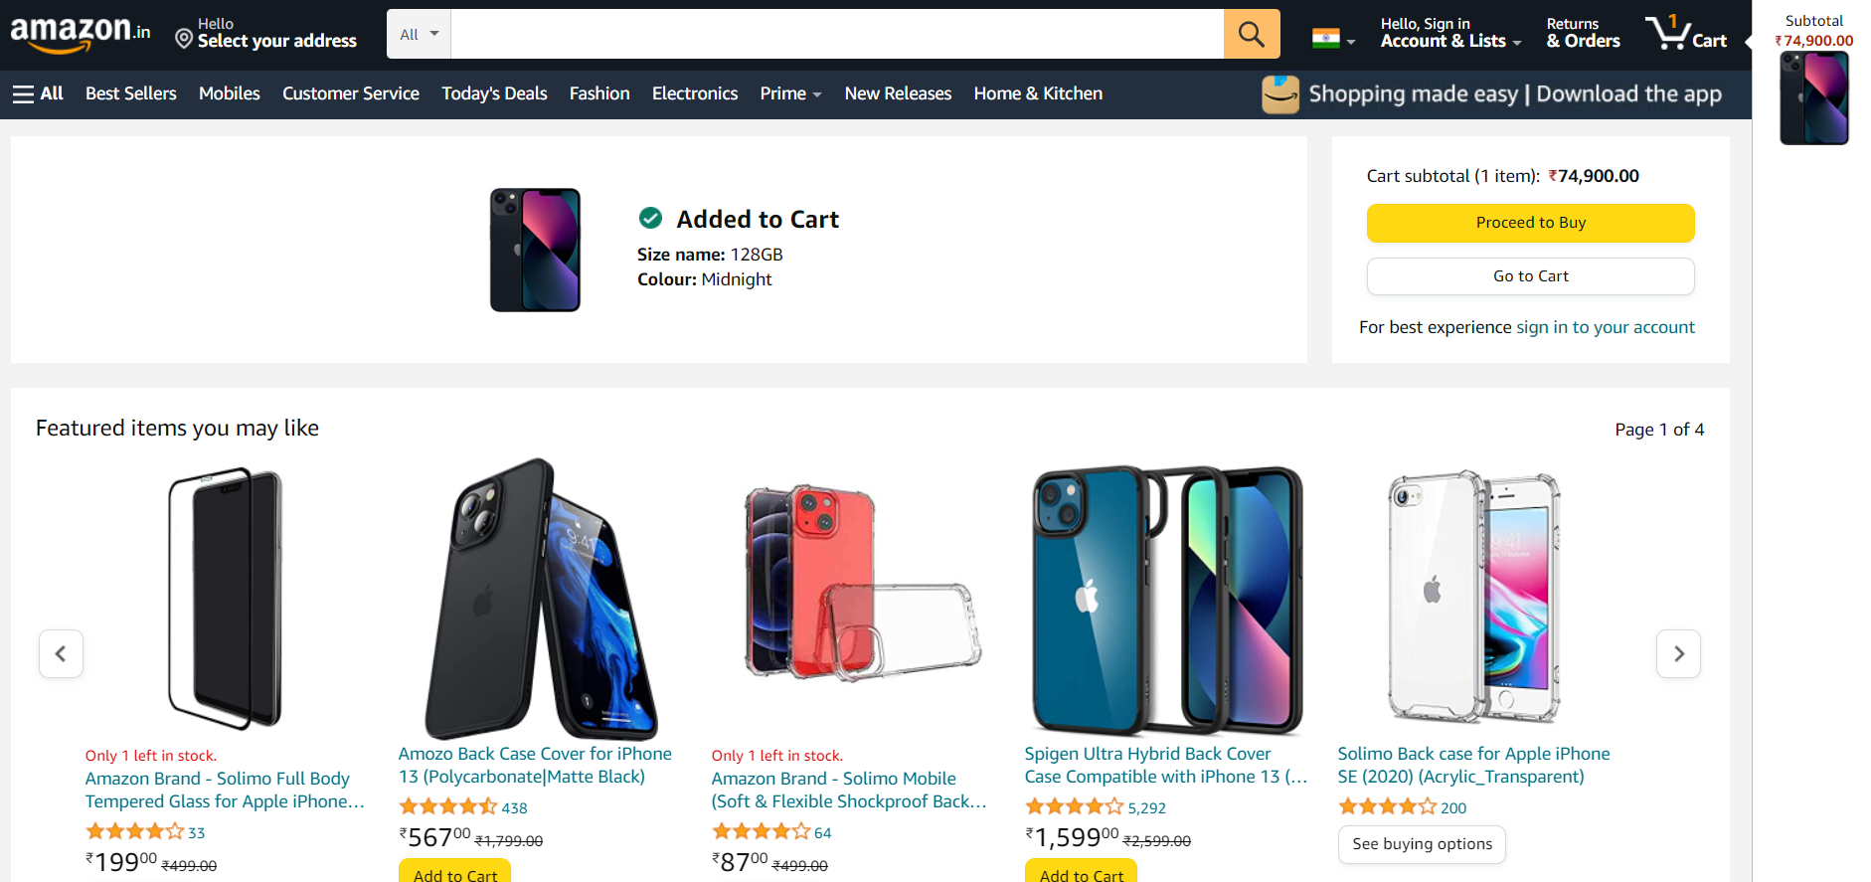Click the iPhone thumbnail in the cart sidebar
Viewport: 1871px width, 882px height.
(1813, 98)
